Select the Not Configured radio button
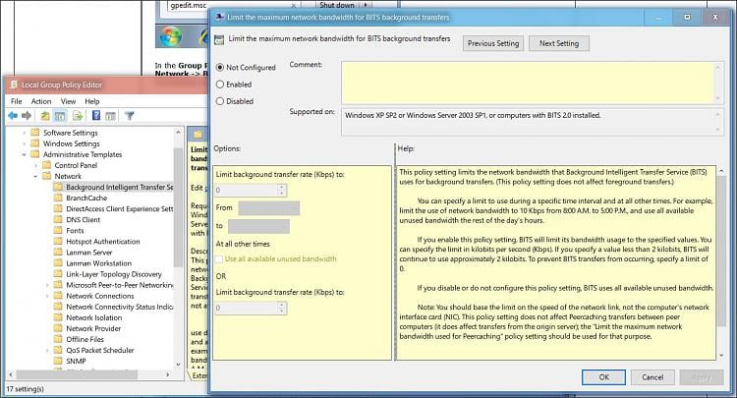 pyautogui.click(x=219, y=67)
